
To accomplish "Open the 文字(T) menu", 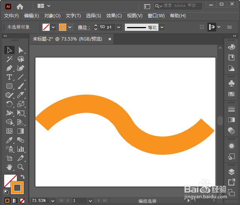I will tap(73, 16).
